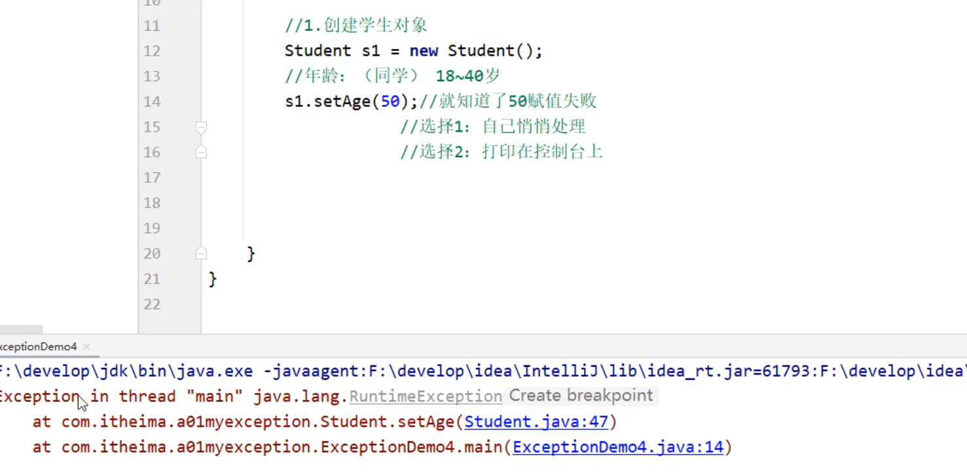
Task: Collapse the fold marker on line 15
Action: [x=201, y=127]
